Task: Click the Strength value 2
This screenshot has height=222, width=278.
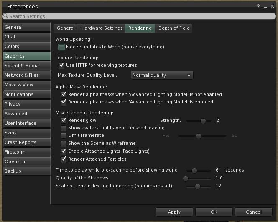Action: click(217, 120)
